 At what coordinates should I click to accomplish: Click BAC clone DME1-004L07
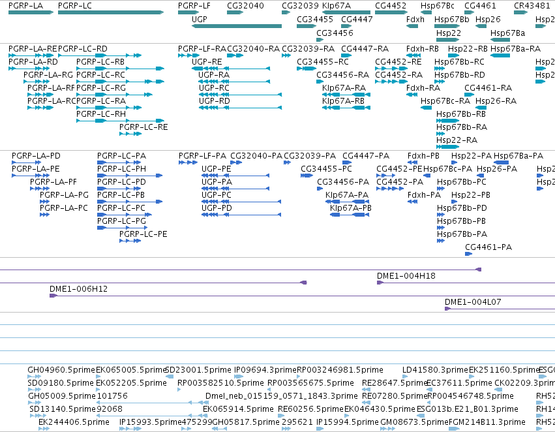click(500, 309)
